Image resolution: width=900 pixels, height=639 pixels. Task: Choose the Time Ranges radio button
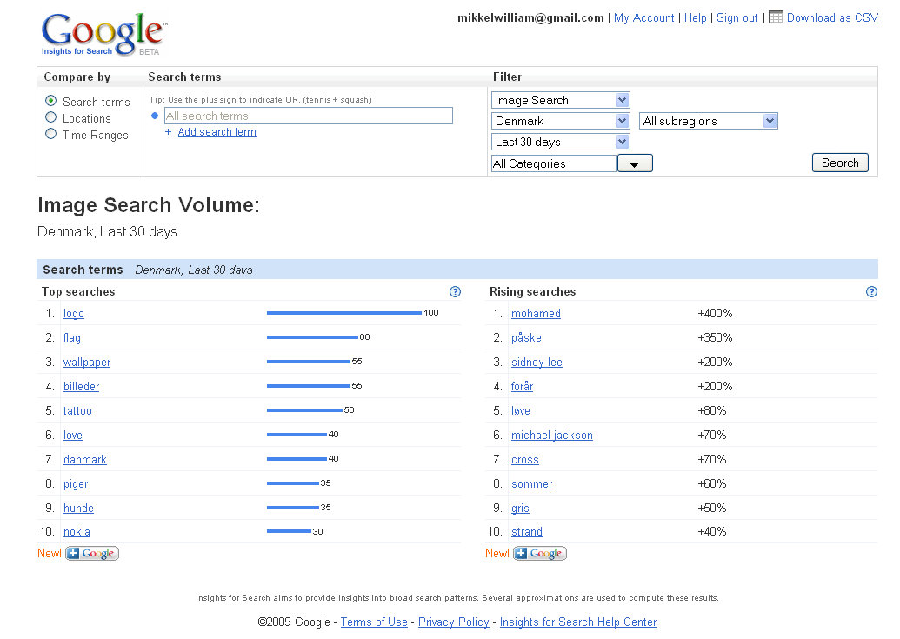click(51, 134)
